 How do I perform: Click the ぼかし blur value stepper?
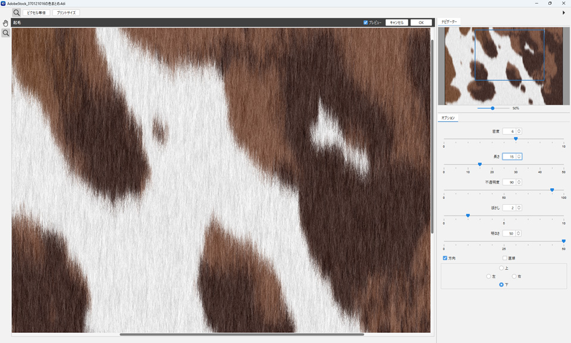pyautogui.click(x=519, y=208)
